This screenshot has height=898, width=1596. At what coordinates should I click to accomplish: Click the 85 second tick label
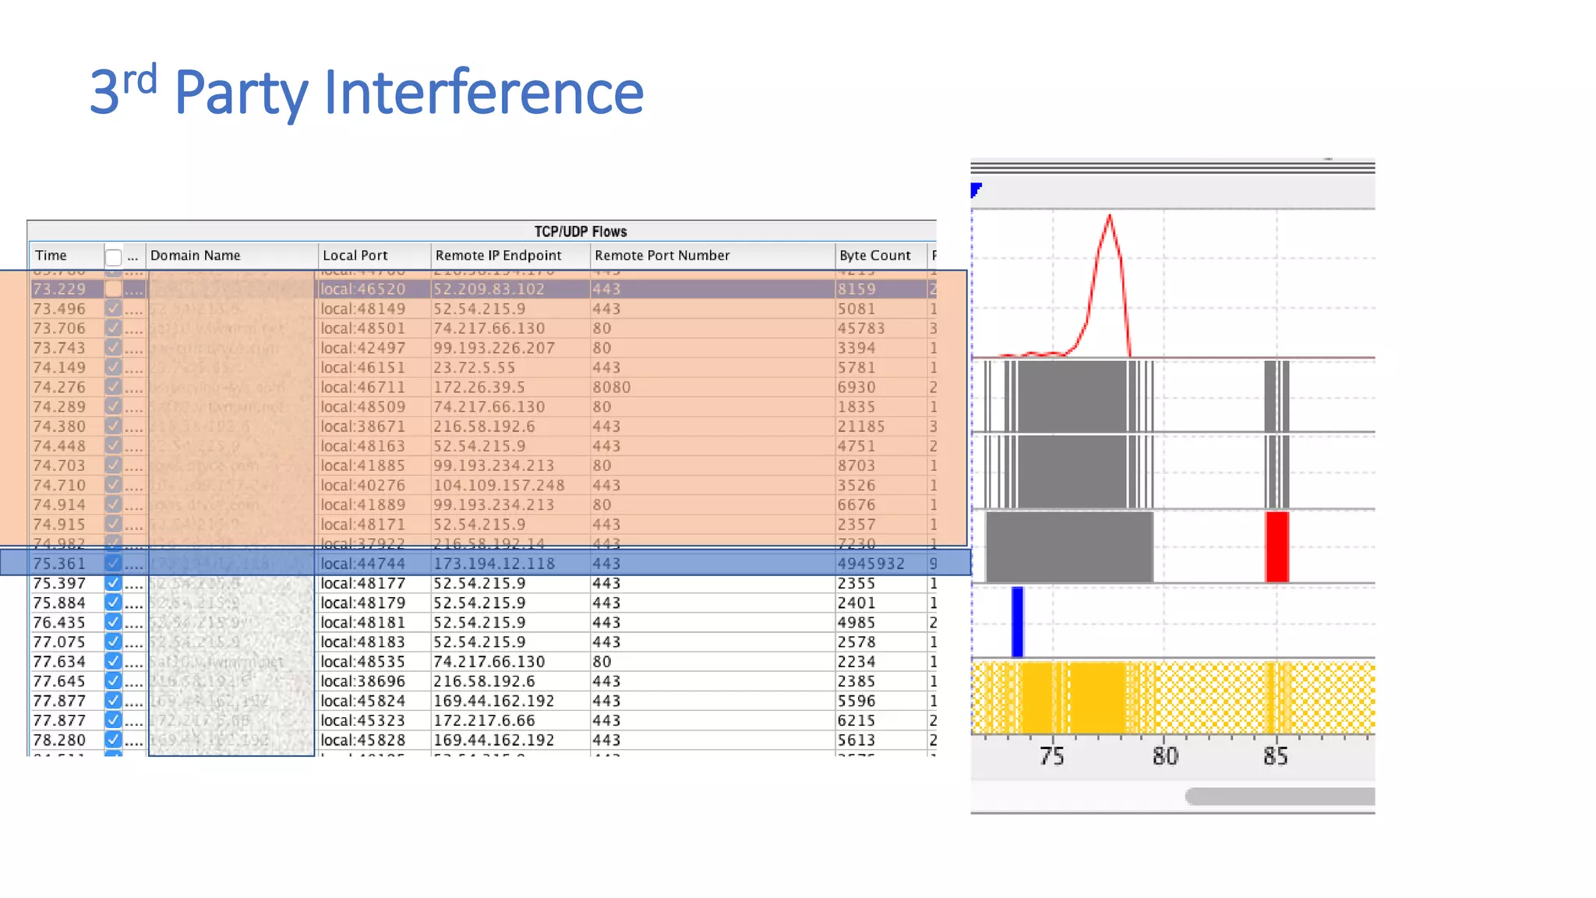tap(1276, 755)
